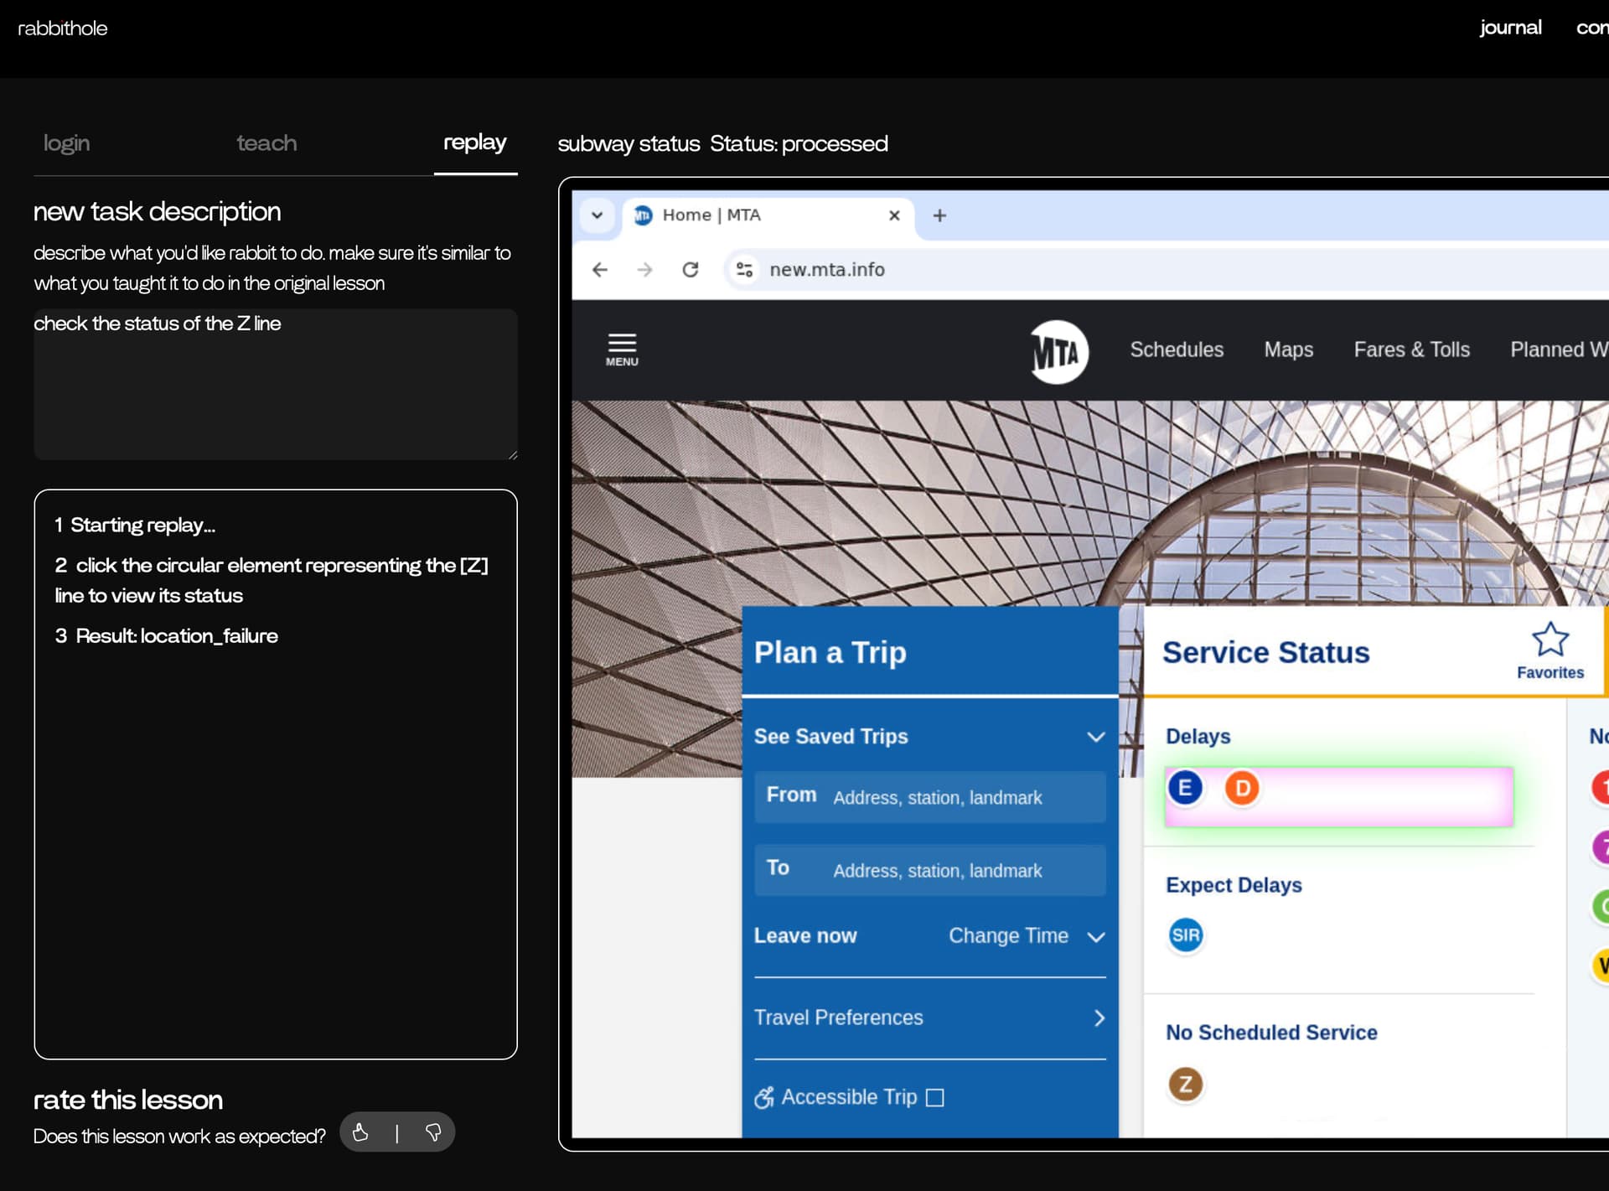Select the D line bullet under Delays
1609x1191 pixels.
click(1242, 788)
